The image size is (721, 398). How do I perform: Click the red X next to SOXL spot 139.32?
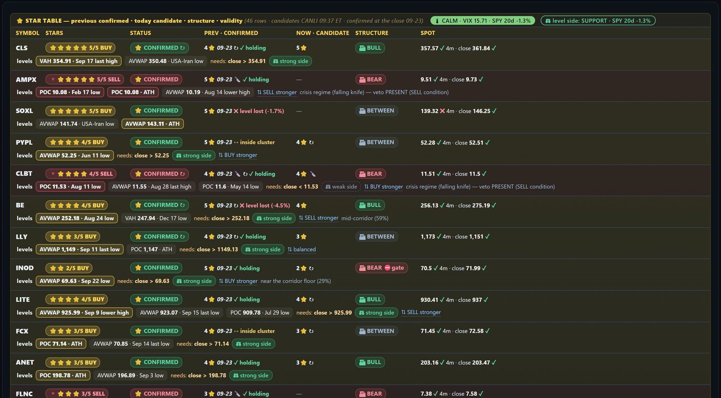click(x=442, y=111)
